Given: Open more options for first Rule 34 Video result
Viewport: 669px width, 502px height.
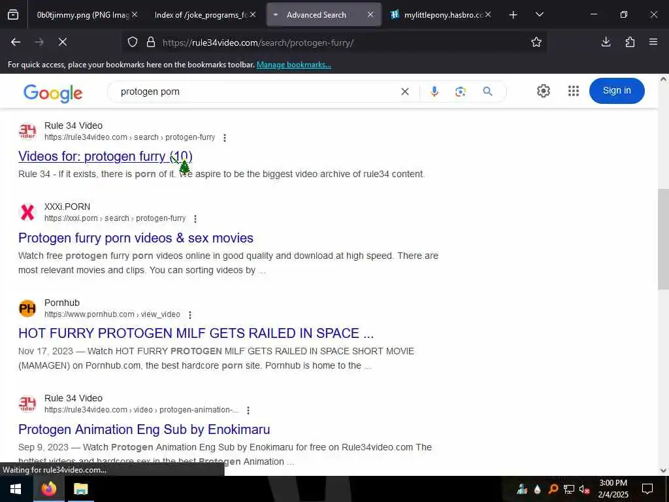Looking at the screenshot, I should (225, 138).
